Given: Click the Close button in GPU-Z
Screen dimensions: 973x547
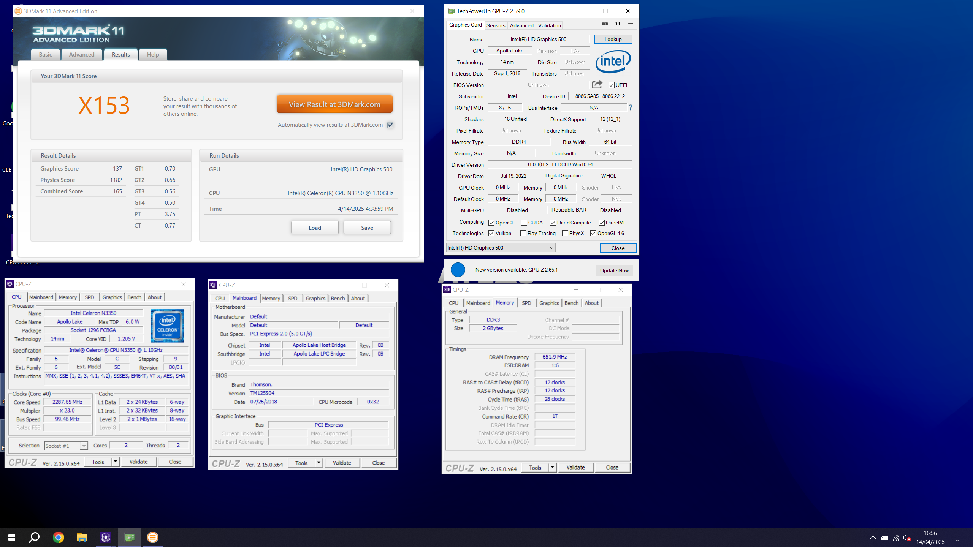Looking at the screenshot, I should pos(618,248).
